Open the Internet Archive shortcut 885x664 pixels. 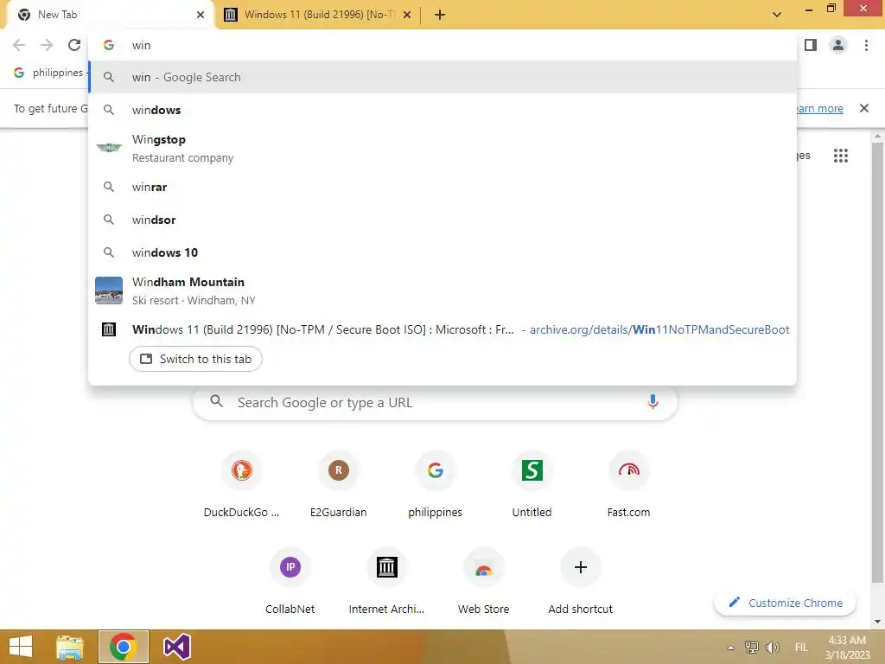(x=386, y=582)
